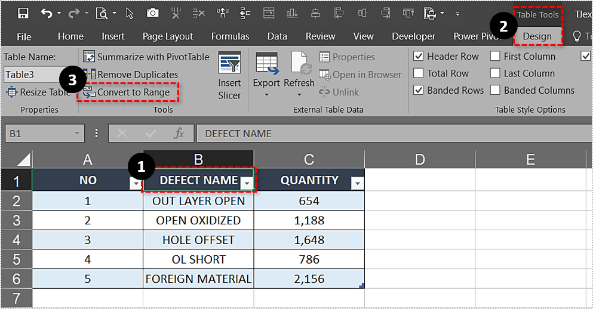Click the Insert Slicer icon
Screen dimensions: 593x309
229,64
